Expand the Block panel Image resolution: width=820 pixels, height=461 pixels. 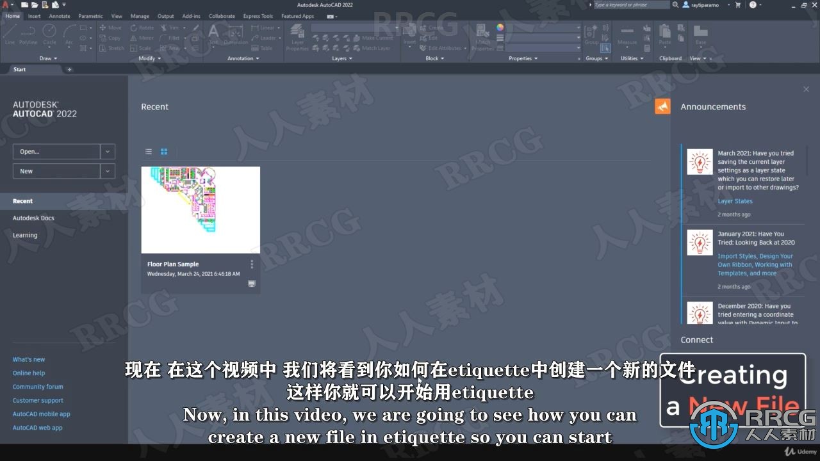click(435, 58)
